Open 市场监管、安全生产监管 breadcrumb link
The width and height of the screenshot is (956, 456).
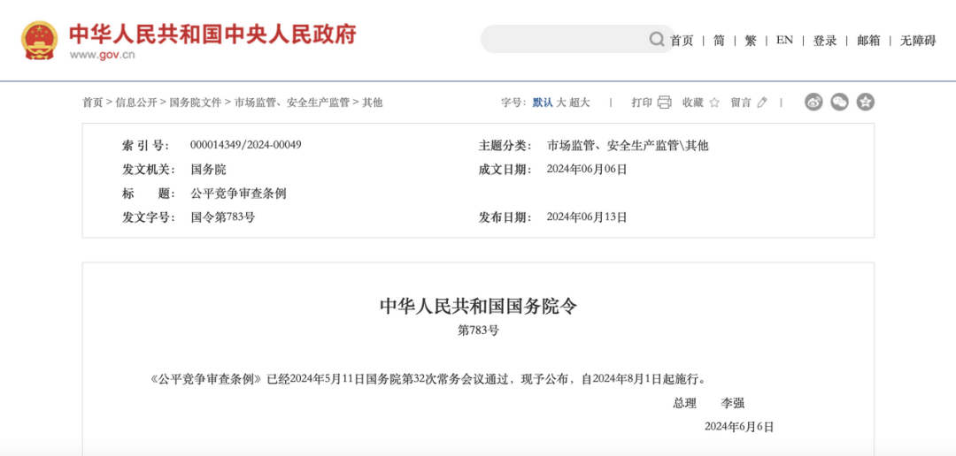coord(291,103)
